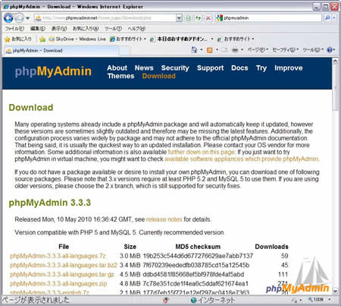Click the printer icon

click(235, 50)
